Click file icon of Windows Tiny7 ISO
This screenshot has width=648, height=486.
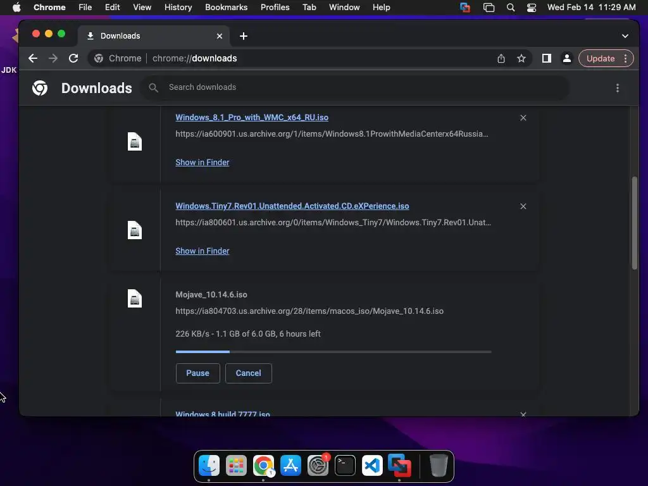(134, 230)
